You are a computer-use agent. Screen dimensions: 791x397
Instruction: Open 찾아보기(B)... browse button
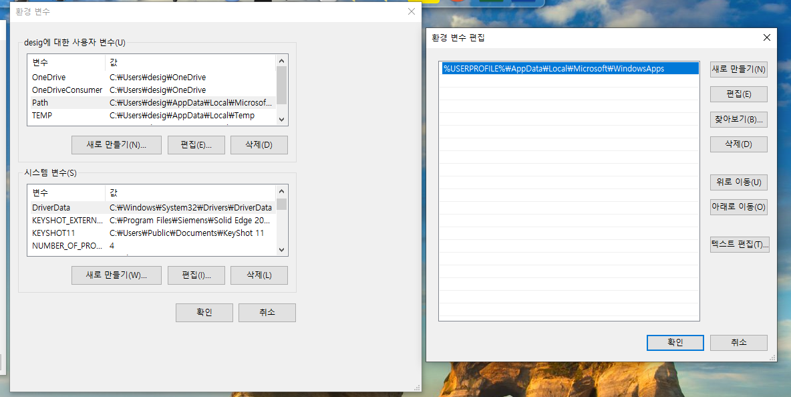click(x=738, y=120)
